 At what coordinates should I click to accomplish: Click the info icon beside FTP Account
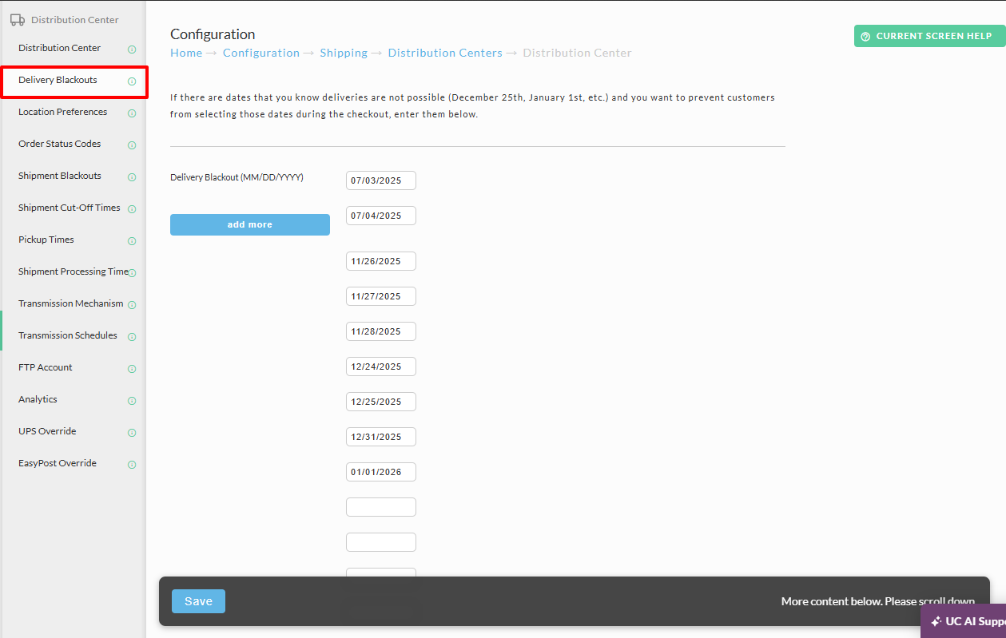click(x=132, y=369)
